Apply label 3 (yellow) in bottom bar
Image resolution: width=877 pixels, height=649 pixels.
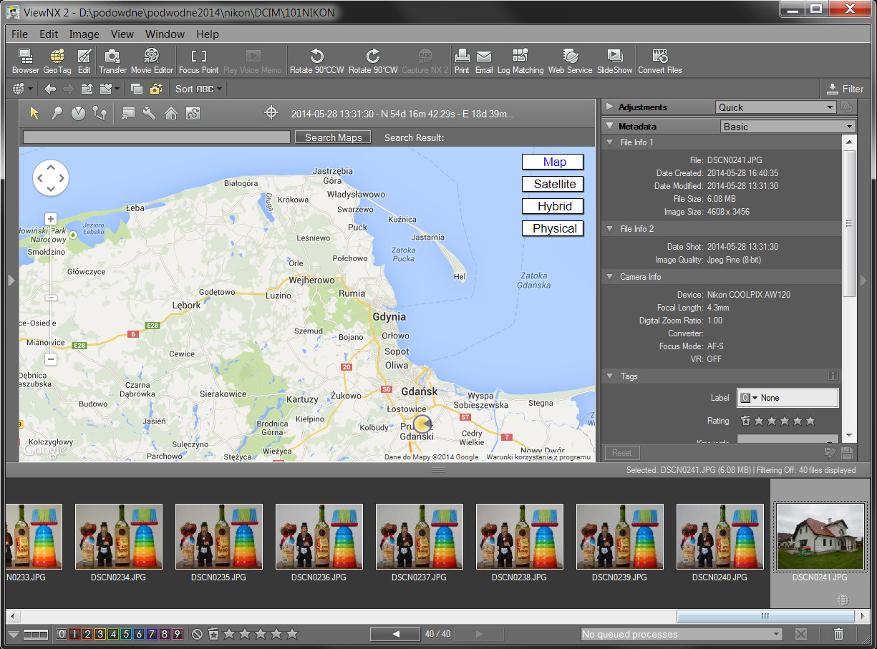coord(100,634)
